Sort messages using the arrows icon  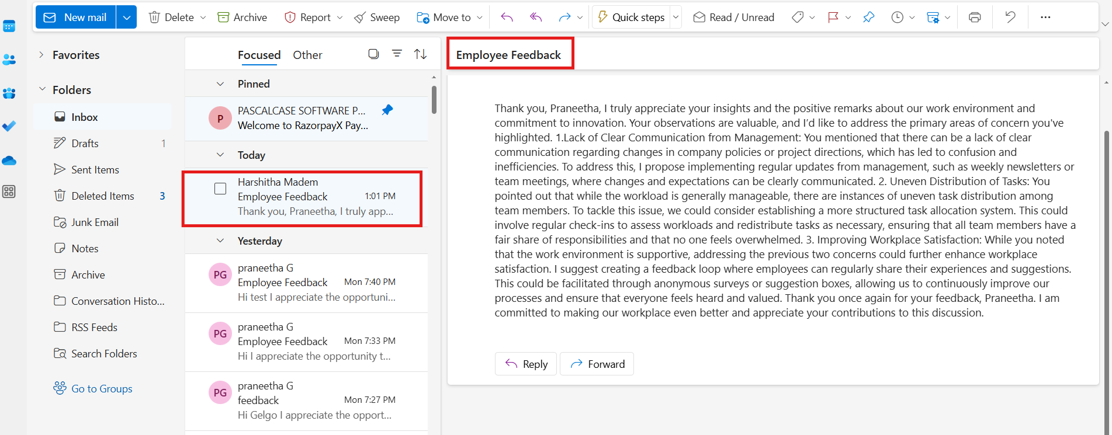point(420,54)
